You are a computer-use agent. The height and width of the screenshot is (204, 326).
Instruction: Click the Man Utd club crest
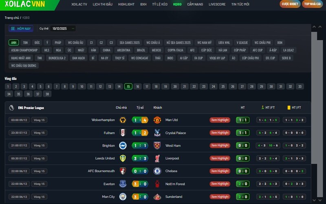(x=157, y=120)
